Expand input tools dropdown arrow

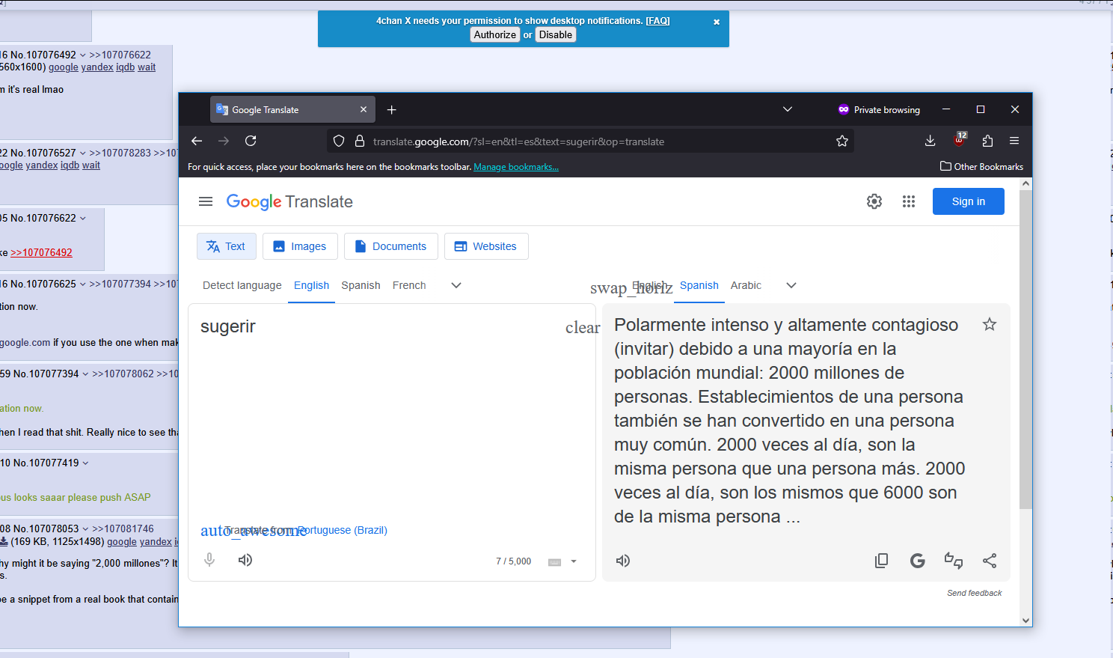coord(574,561)
